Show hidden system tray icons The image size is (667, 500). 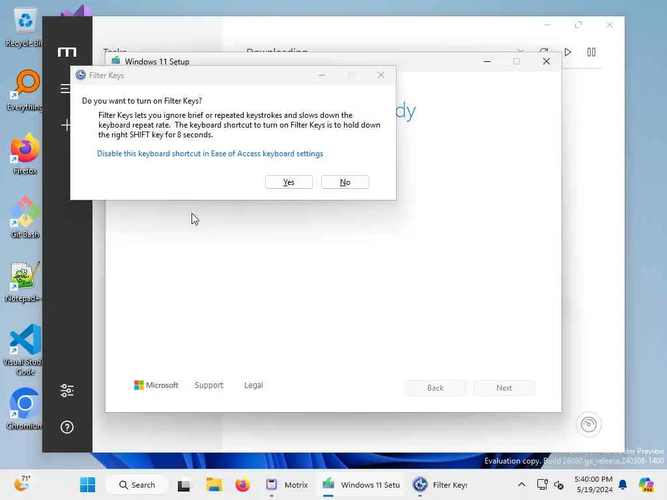(x=522, y=484)
